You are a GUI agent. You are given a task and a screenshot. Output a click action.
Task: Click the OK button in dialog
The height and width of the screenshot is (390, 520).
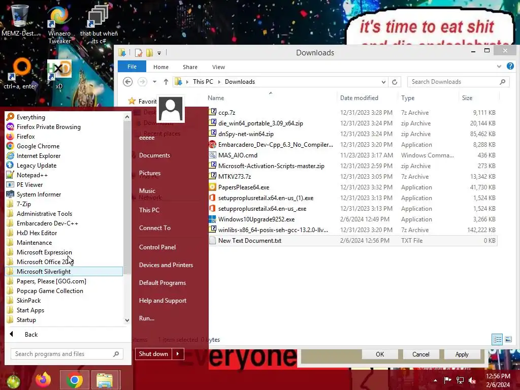[380, 354]
